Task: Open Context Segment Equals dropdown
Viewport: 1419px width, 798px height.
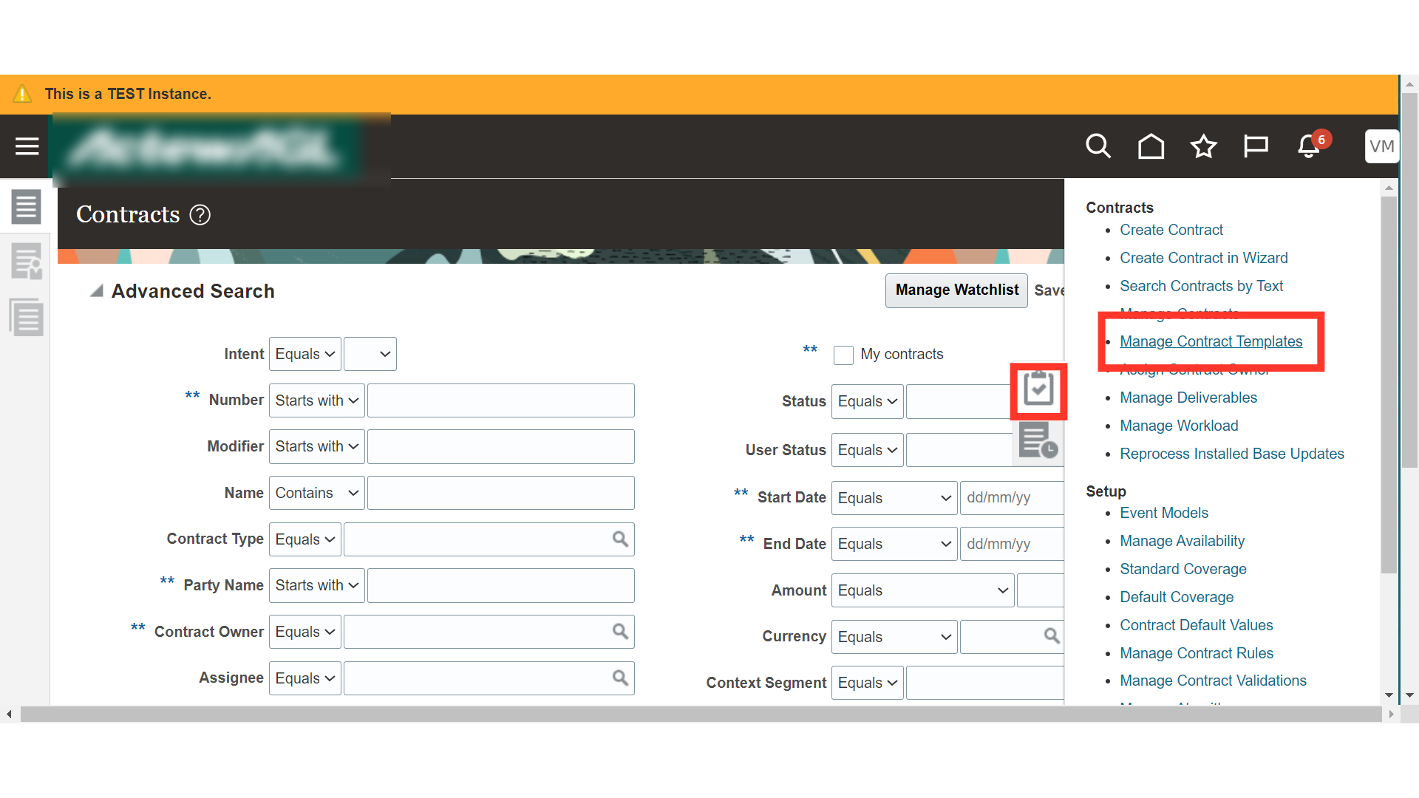Action: 868,683
